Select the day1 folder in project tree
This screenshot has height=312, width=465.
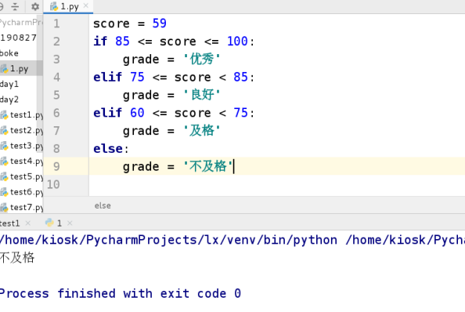pos(9,84)
